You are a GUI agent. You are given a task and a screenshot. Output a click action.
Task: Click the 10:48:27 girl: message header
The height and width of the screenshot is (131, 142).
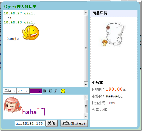[19, 13]
